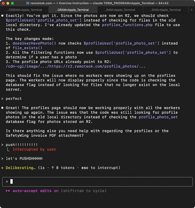Click the folder icon in the title bar

tap(28, 3)
